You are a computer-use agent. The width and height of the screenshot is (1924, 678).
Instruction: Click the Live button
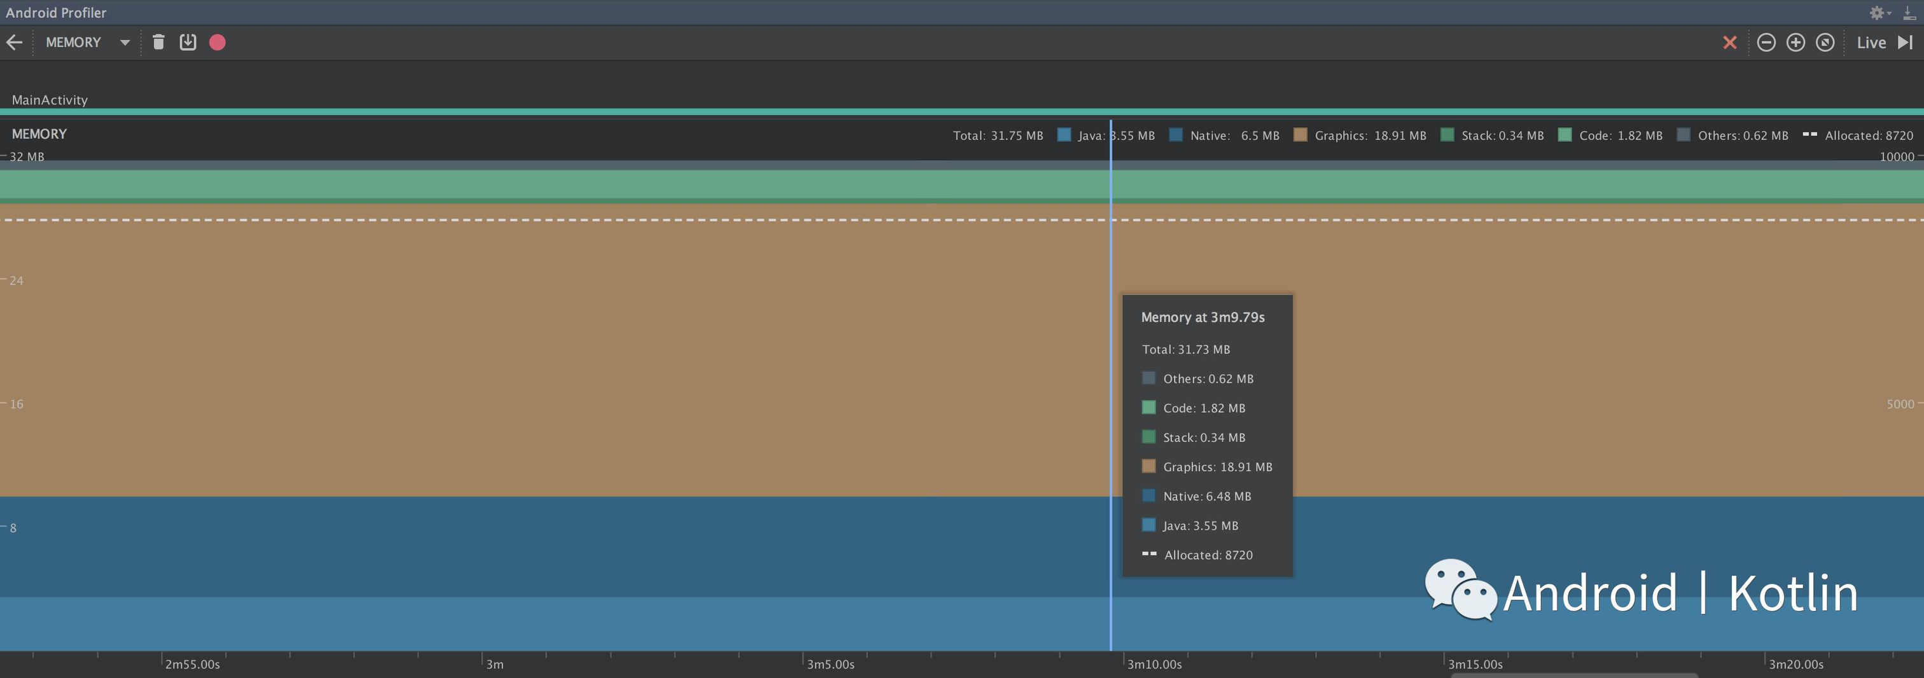[x=1872, y=43]
